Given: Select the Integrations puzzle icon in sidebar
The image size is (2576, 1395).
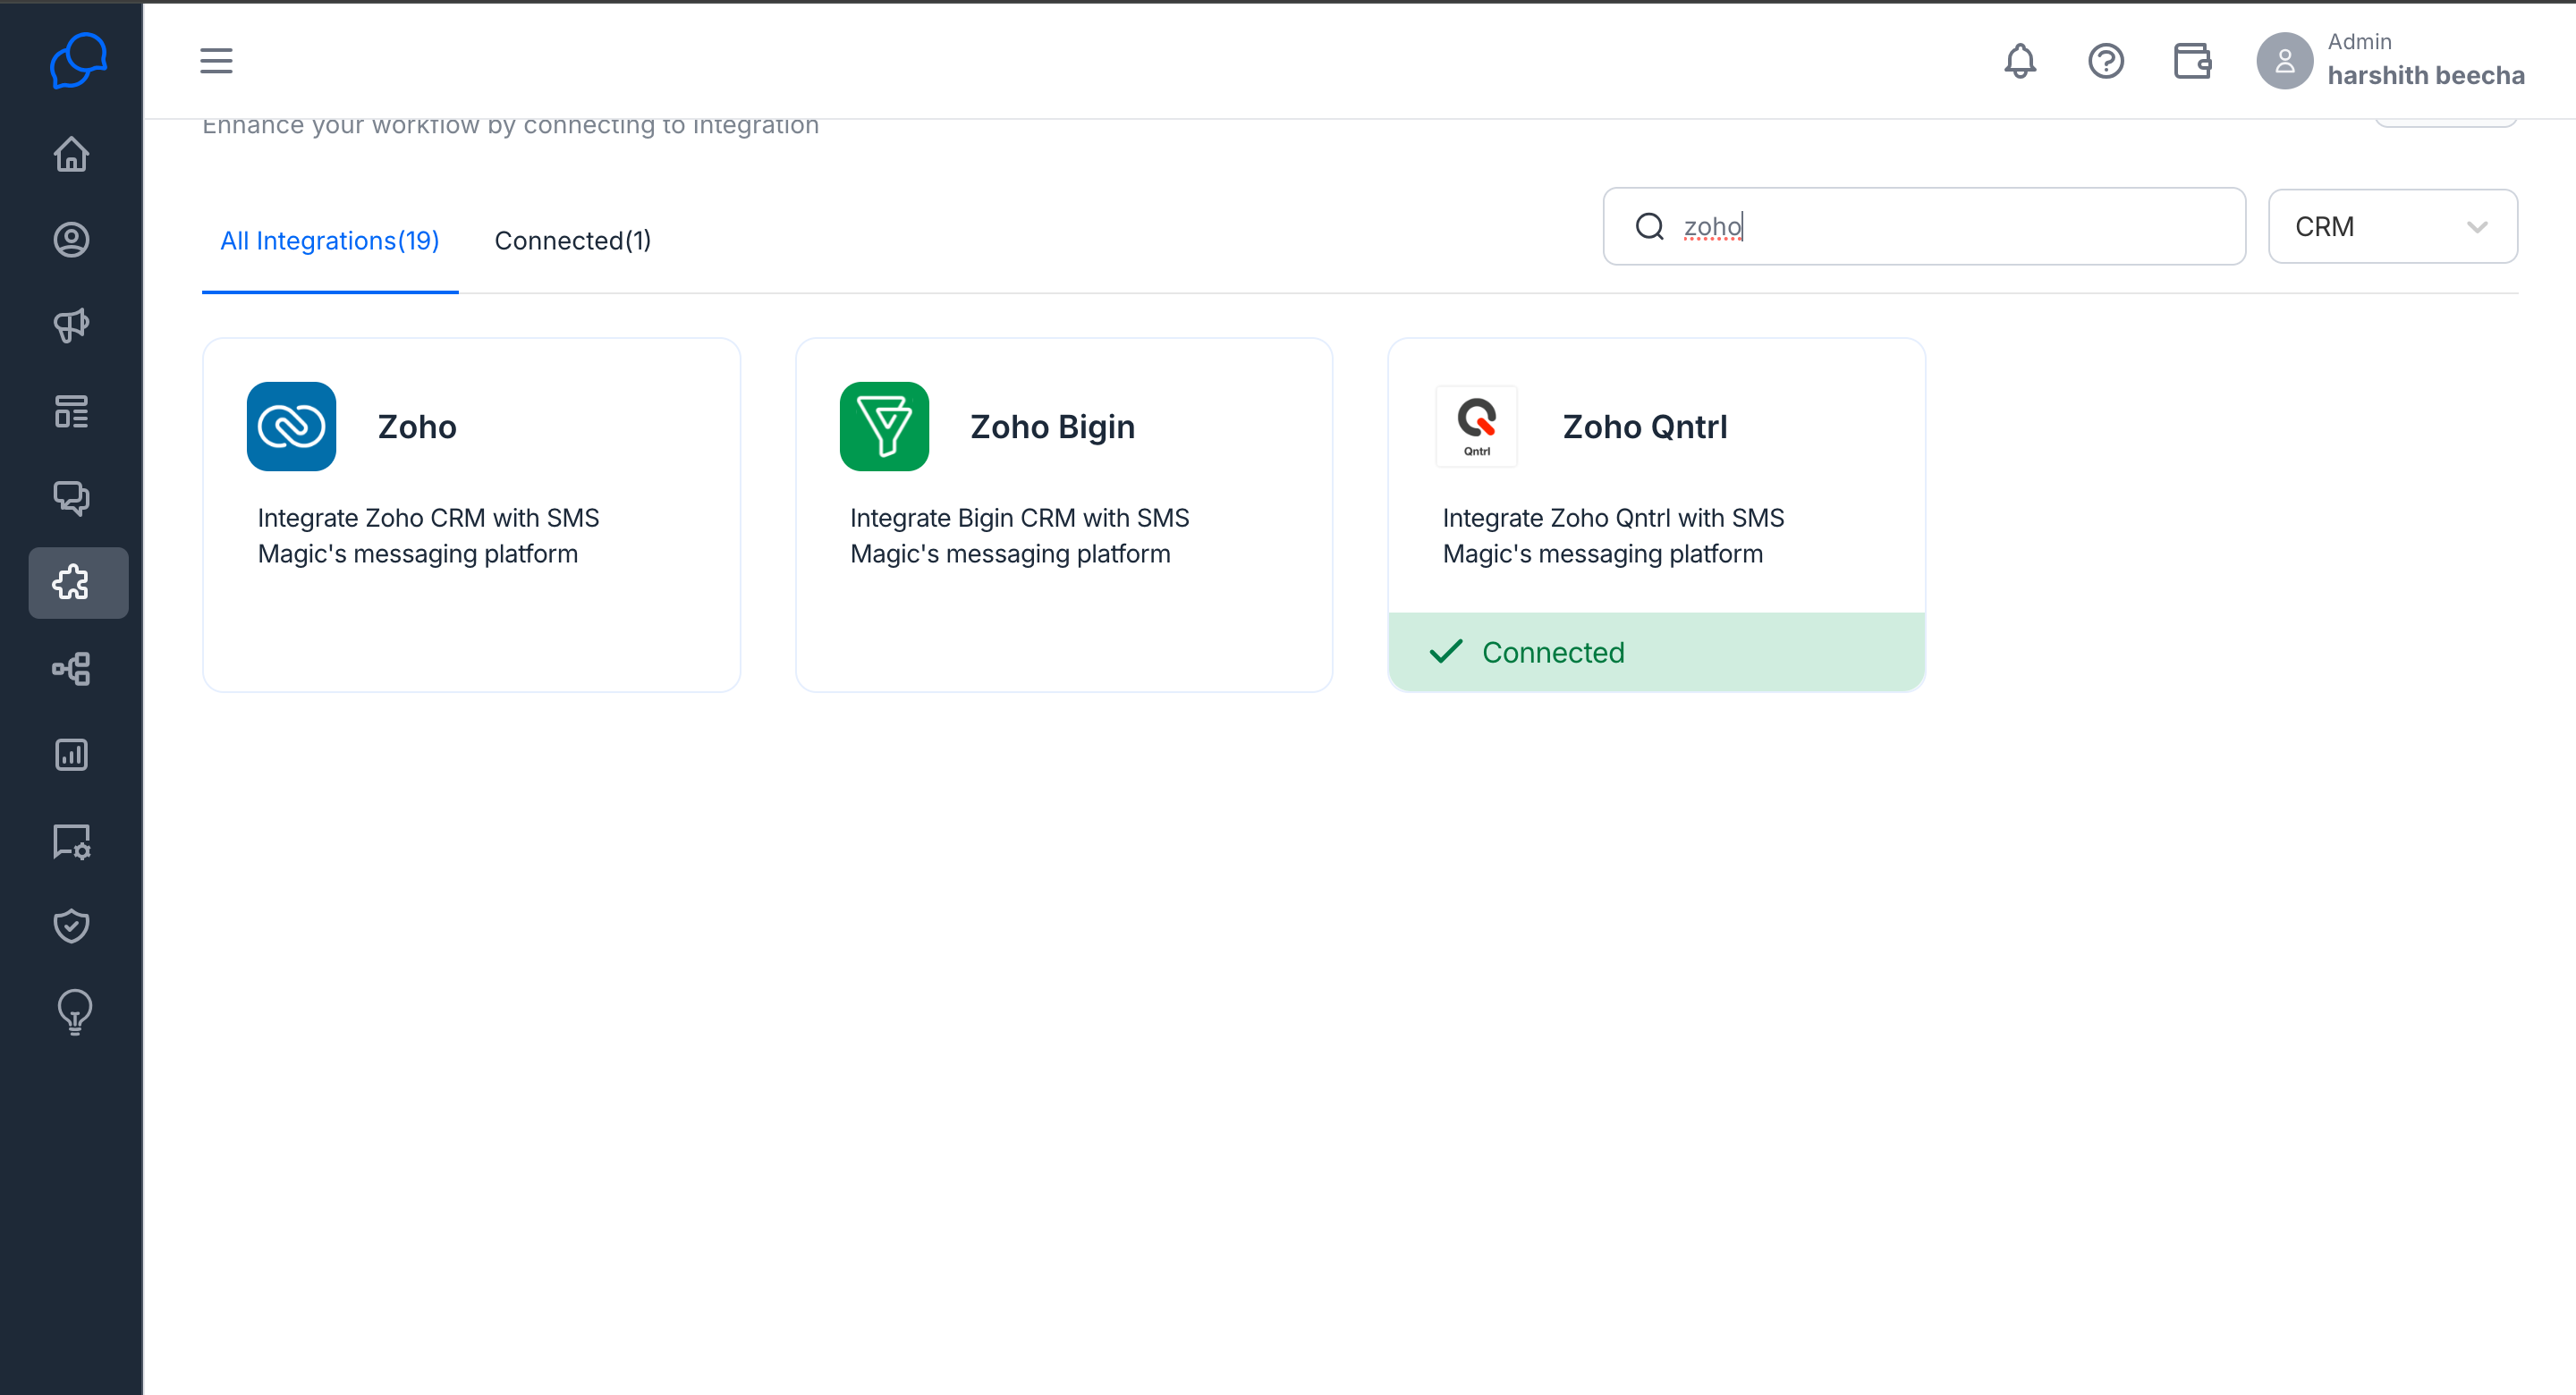Looking at the screenshot, I should click(x=78, y=583).
